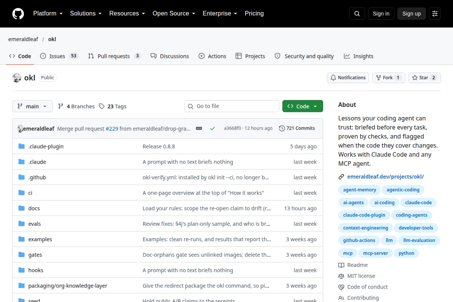Open the green Code dropdown button
The image size is (453, 302).
pos(303,106)
